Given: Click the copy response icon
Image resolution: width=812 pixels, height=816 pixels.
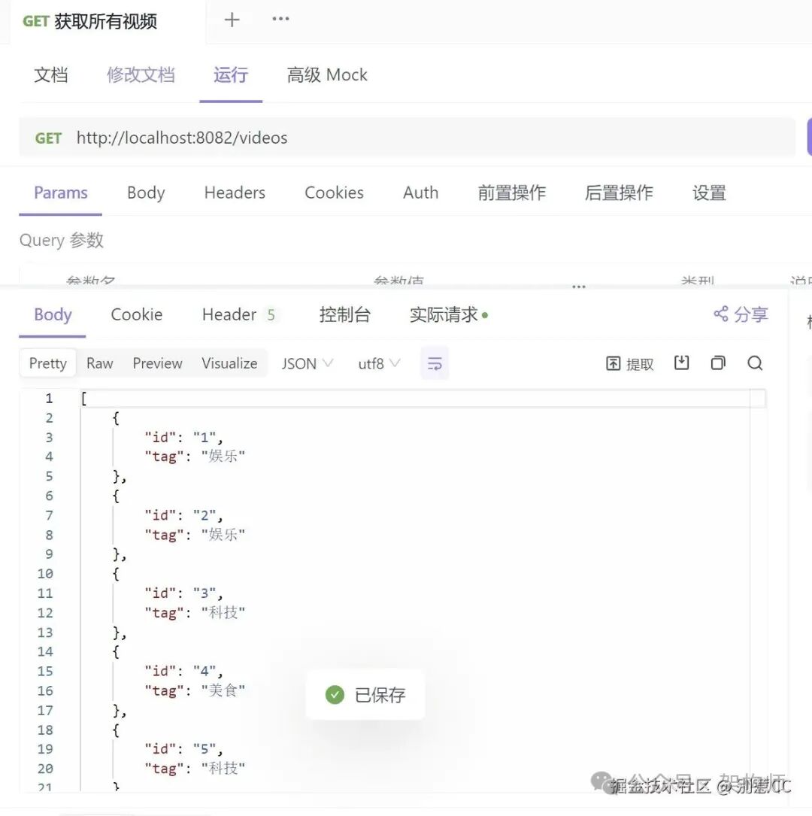Looking at the screenshot, I should coord(718,362).
